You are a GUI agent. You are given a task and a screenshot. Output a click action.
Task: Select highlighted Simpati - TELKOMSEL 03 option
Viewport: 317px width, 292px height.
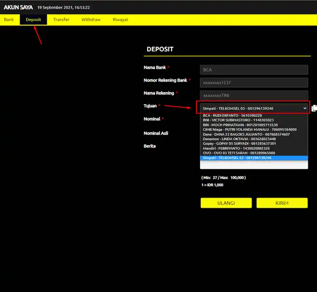[x=254, y=158]
